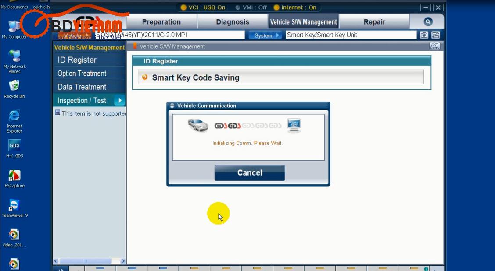The height and width of the screenshot is (271, 495).
Task: Click the VCI monitor icon in dialog
Action: click(294, 125)
